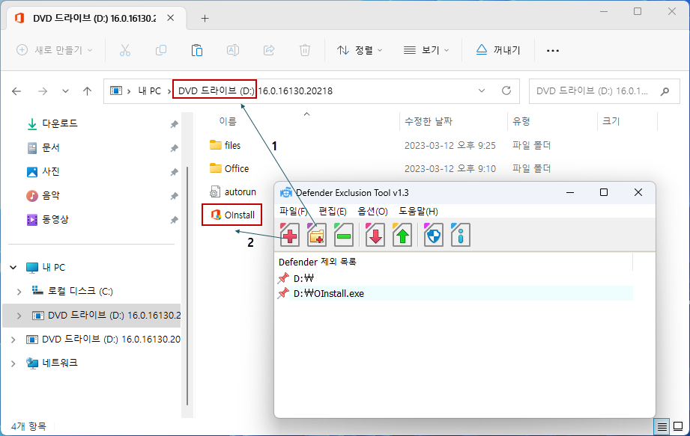
Task: Close the DVD 드라이브 Explorer tab
Action: 171,17
